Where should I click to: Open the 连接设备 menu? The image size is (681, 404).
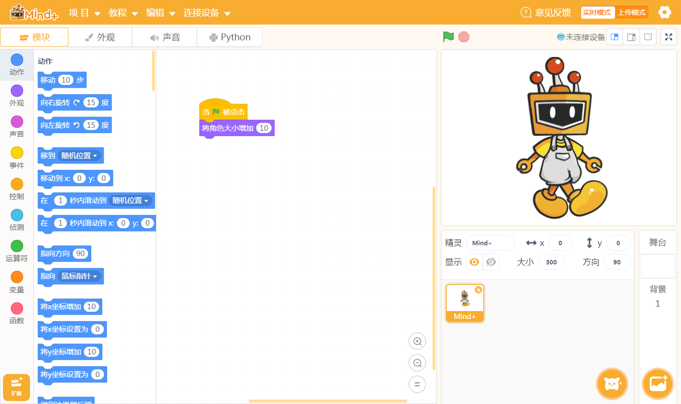[207, 13]
